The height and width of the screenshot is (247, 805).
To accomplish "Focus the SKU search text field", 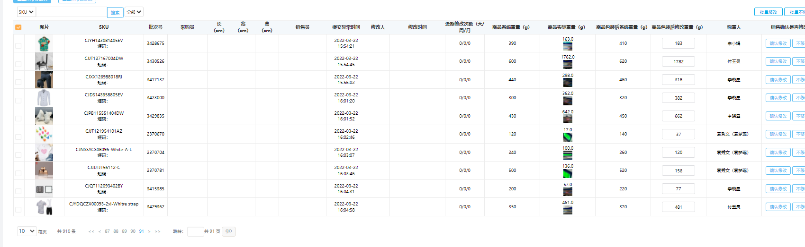I will pos(72,12).
